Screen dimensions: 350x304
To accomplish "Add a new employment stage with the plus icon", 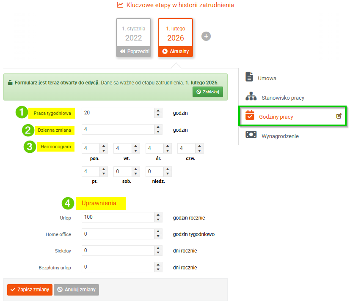I will point(206,36).
